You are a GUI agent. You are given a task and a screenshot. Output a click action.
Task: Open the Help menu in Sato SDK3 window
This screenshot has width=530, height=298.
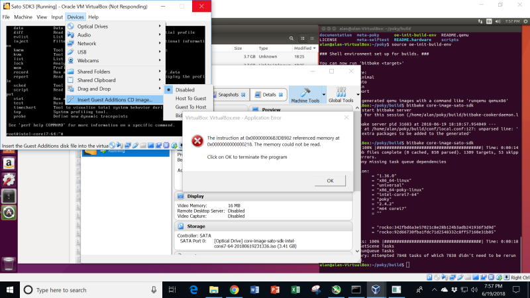point(93,17)
